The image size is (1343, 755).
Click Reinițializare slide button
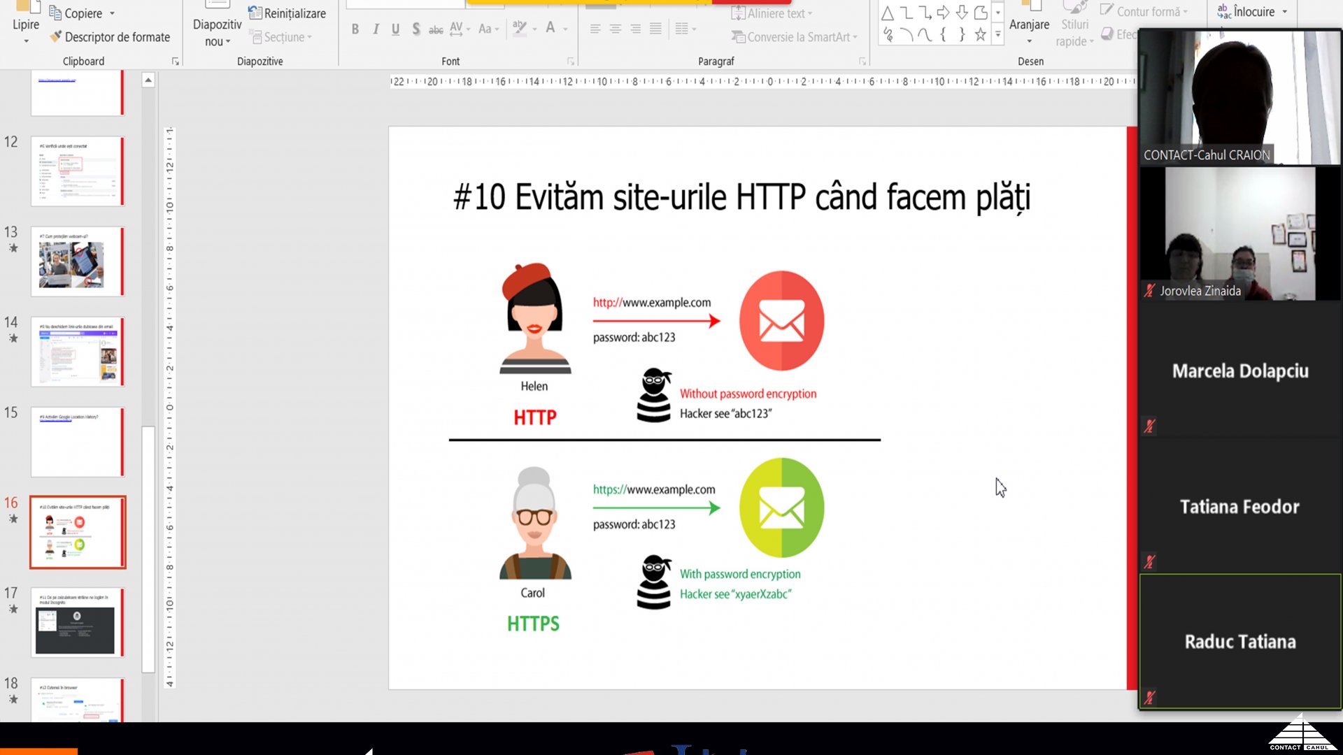coord(287,13)
